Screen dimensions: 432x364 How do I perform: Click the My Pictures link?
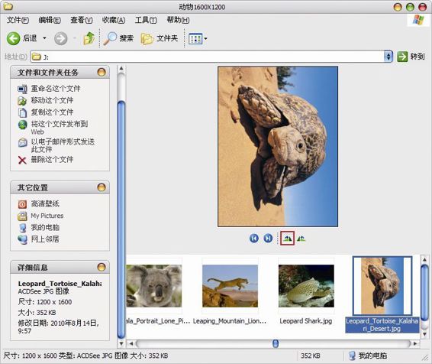click(47, 216)
